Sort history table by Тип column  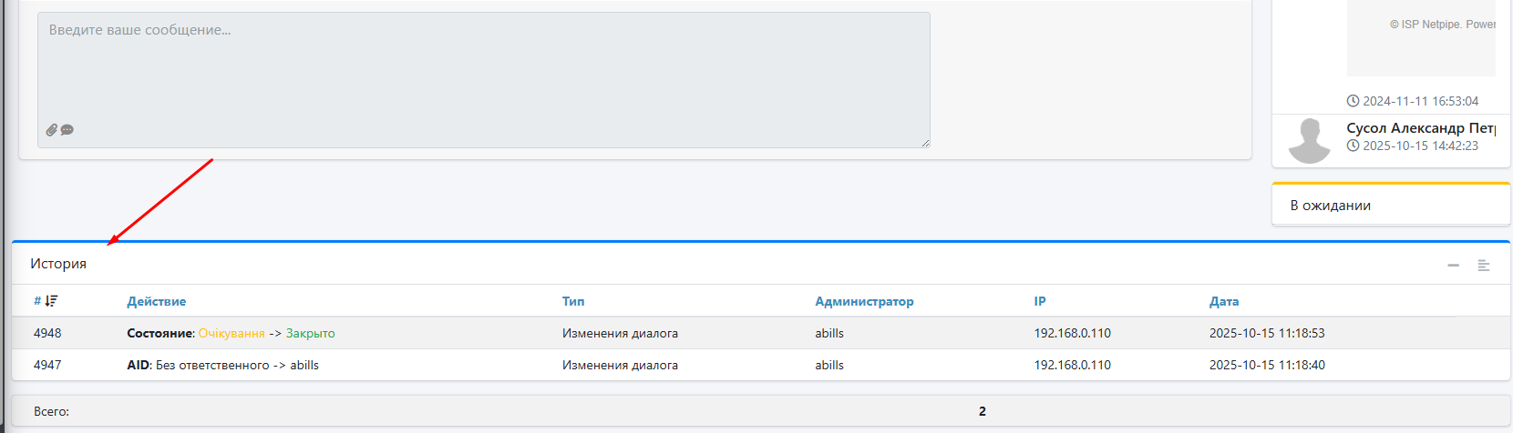click(x=573, y=301)
